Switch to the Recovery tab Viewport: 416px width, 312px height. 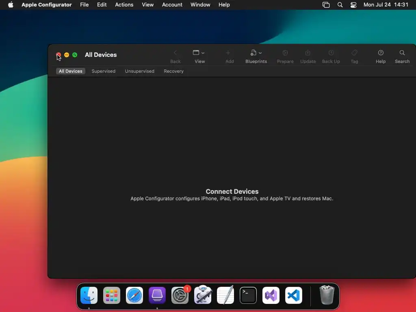(173, 71)
